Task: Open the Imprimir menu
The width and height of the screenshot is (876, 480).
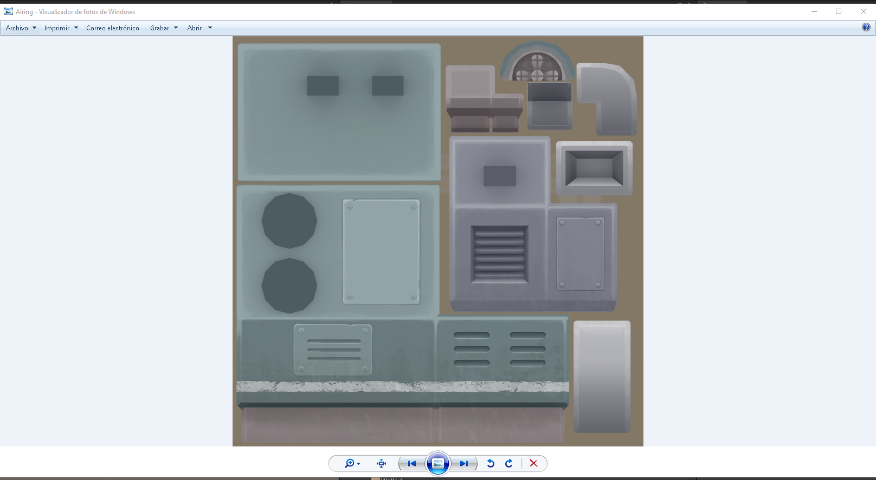Action: pyautogui.click(x=57, y=28)
